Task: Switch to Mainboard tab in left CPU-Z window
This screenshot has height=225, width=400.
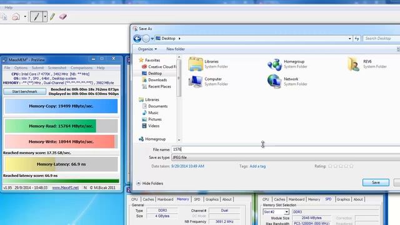Action: tap(165, 199)
